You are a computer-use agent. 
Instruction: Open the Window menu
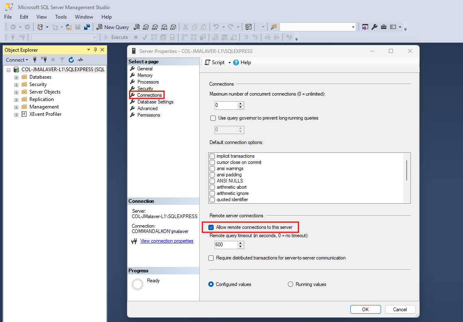click(84, 17)
